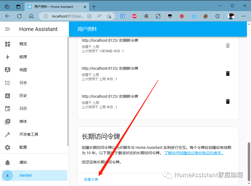Open the ABP Adblock Plus extension
Screen dimensions: 251x186
click(134, 16)
